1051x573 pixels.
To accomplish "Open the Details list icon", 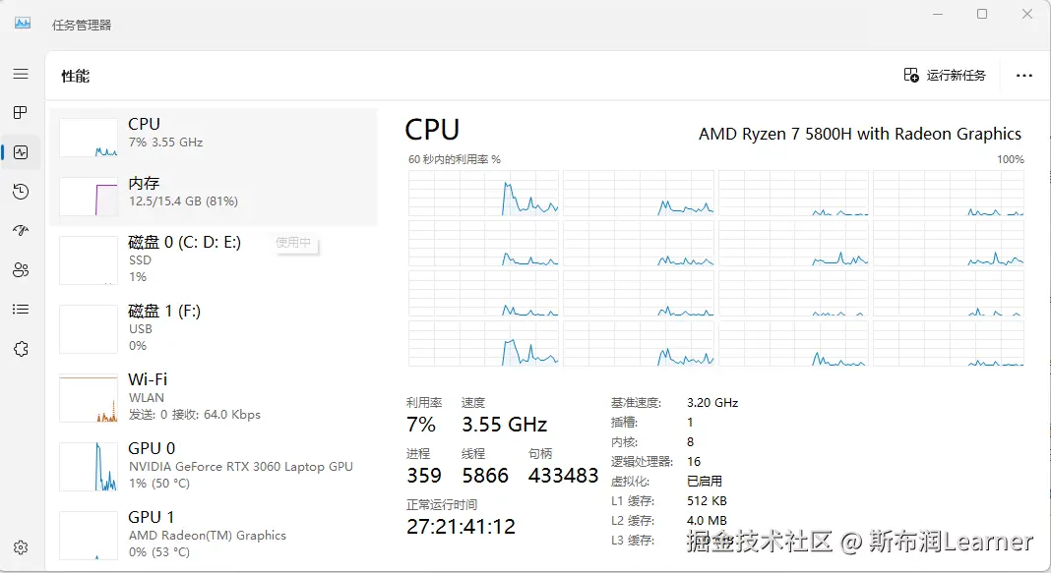I will 21,310.
